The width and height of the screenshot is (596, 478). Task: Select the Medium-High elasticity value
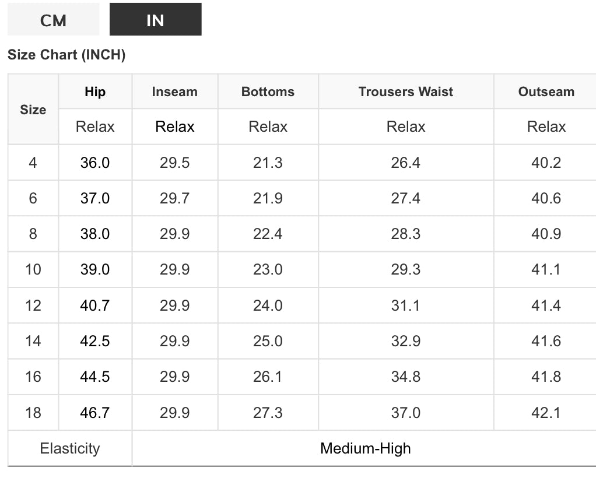365,448
